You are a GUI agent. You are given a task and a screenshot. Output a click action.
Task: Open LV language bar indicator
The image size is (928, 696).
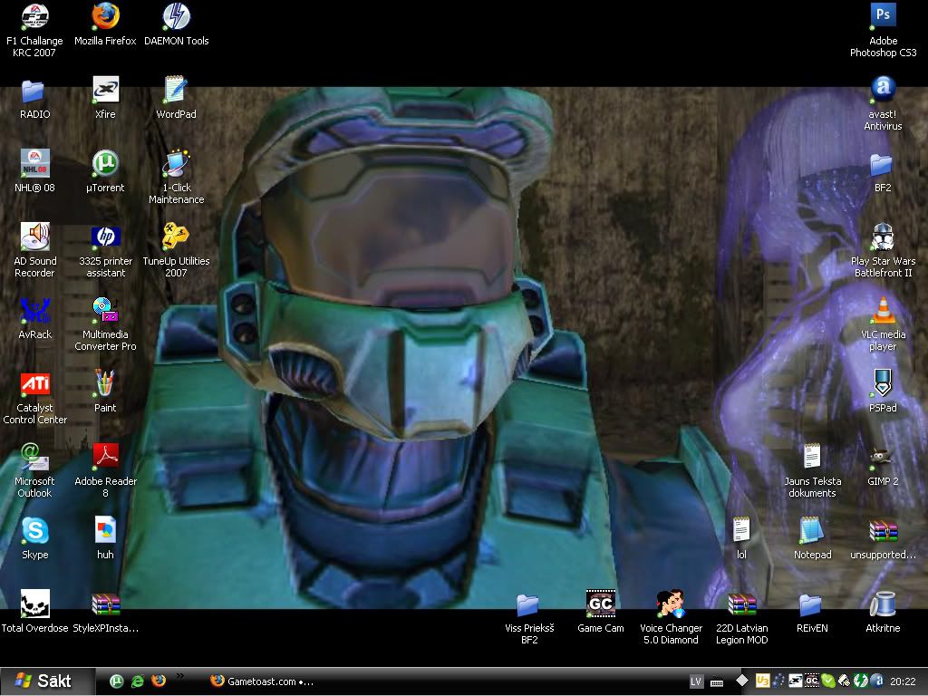(696, 681)
